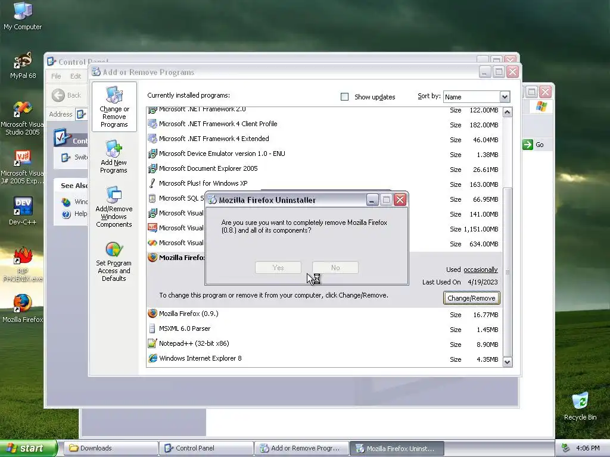Click the Start button
This screenshot has height=457, width=610.
tap(29, 448)
